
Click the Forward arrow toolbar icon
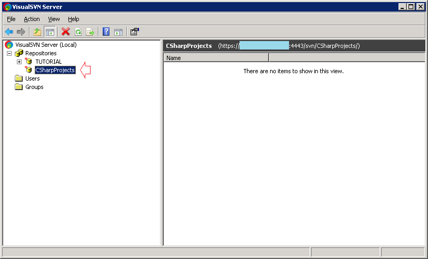point(21,32)
